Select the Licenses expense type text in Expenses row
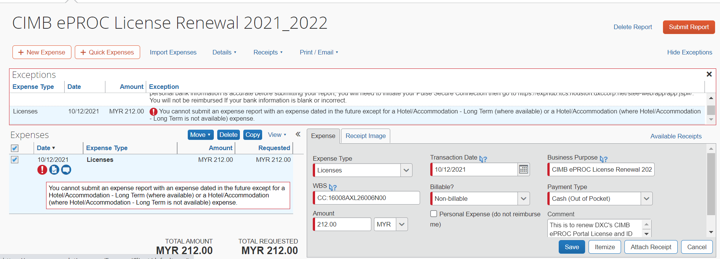The image size is (720, 259). [x=100, y=160]
